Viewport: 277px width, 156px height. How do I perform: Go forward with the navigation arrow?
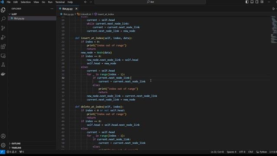[90, 2]
